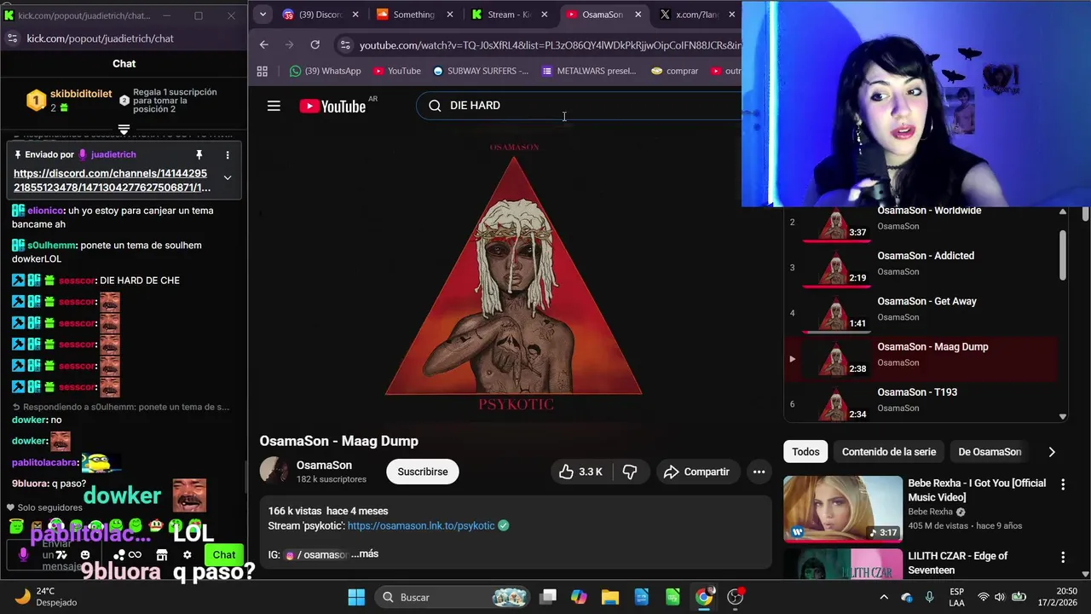The image size is (1091, 614).
Task: Open Copilot from the taskbar
Action: [579, 597]
